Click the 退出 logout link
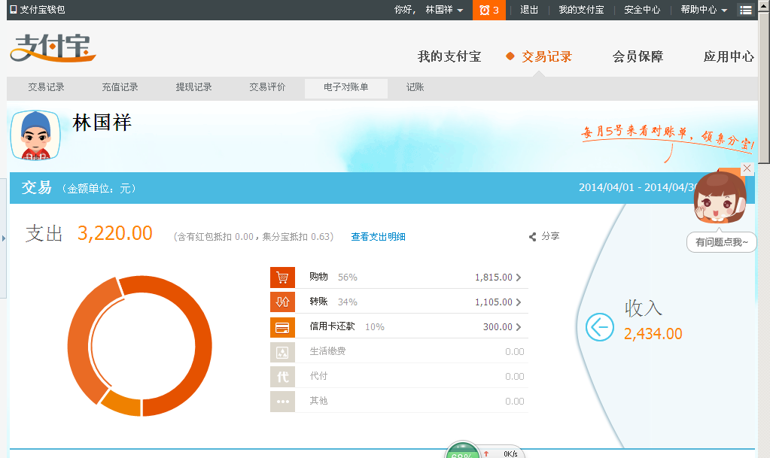The image size is (770, 458). click(529, 10)
